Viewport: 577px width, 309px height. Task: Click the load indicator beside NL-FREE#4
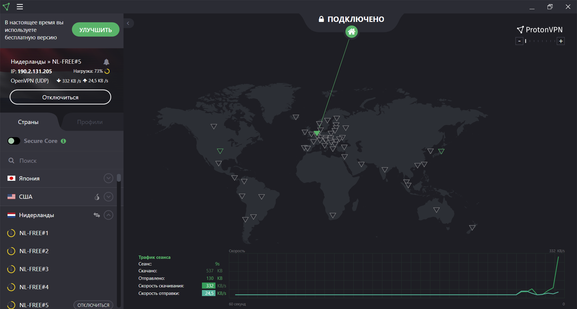[11, 287]
